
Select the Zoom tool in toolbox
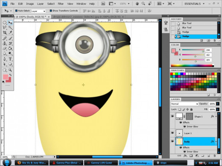[10, 70]
